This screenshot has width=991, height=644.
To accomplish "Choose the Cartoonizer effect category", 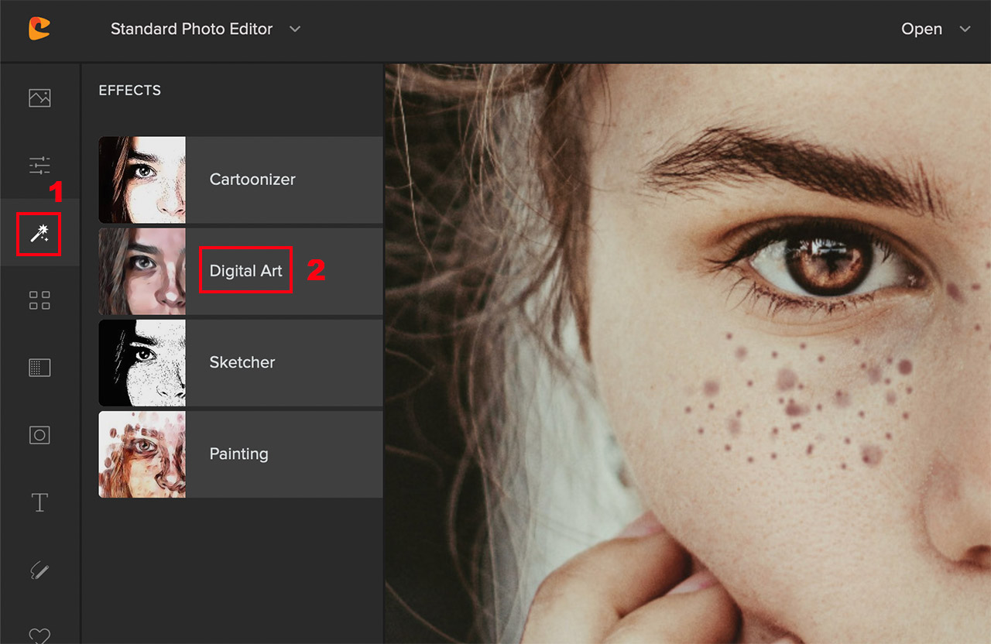I will tap(252, 180).
